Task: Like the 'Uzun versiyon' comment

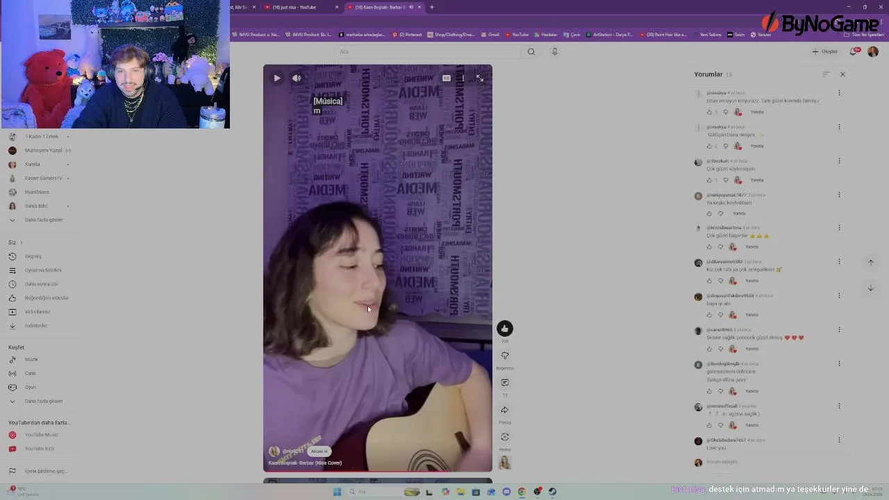Action: tap(709, 112)
